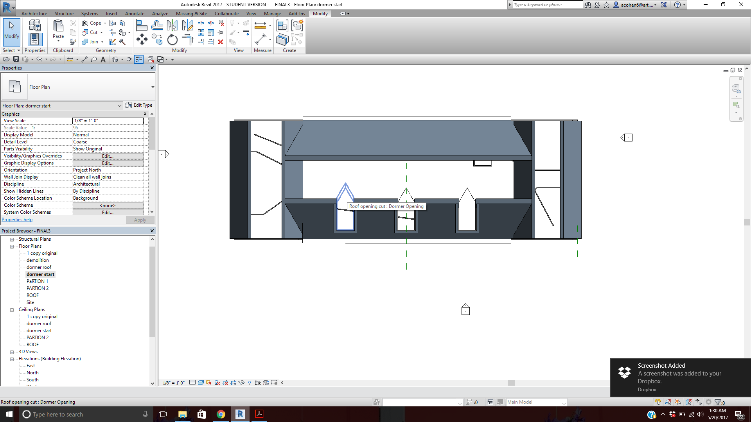Select the Move tool in Modify panel
This screenshot has height=422, width=751.
point(142,39)
